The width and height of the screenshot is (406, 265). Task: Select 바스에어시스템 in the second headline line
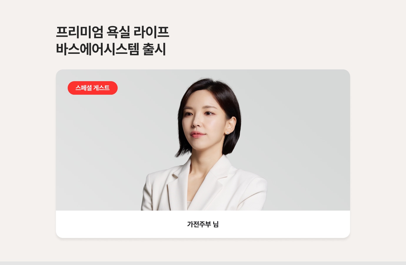97,49
